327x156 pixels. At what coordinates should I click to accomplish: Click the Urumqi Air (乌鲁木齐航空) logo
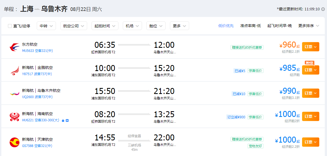15,94
